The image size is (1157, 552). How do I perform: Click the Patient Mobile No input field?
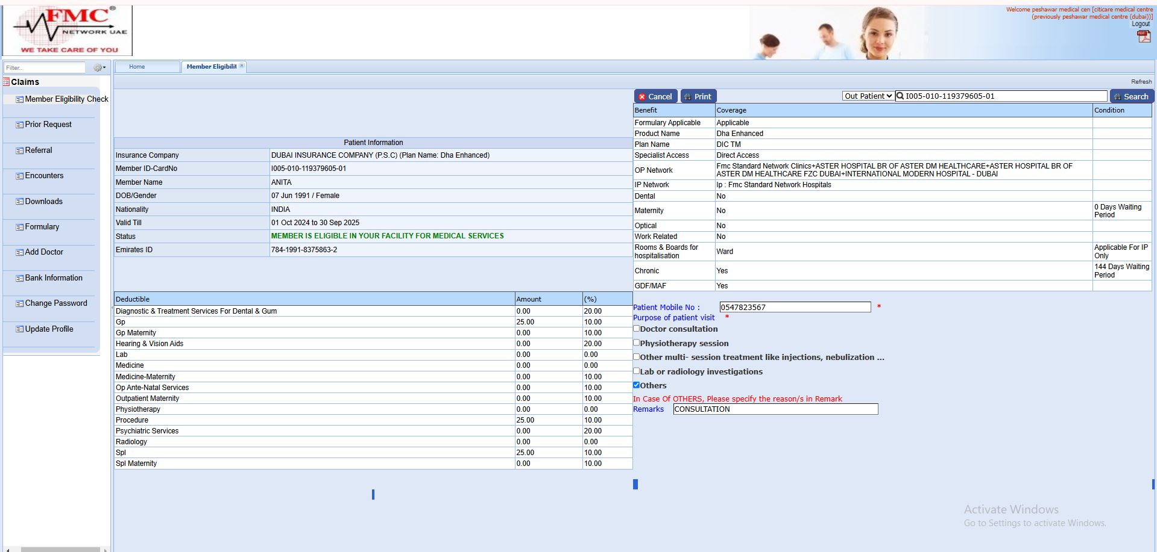point(795,308)
